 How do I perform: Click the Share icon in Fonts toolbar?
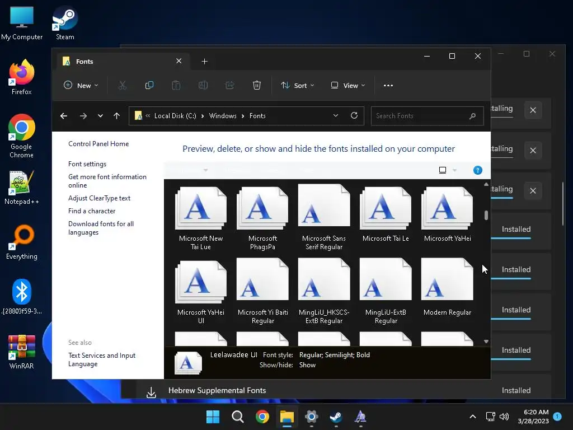click(230, 86)
